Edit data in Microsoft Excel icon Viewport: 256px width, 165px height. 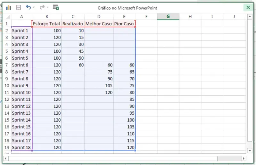point(56,7)
